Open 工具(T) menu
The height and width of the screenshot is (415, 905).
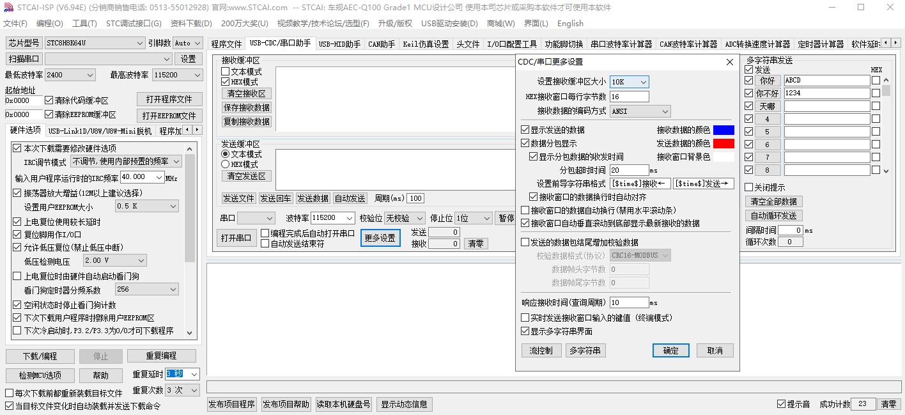(84, 24)
